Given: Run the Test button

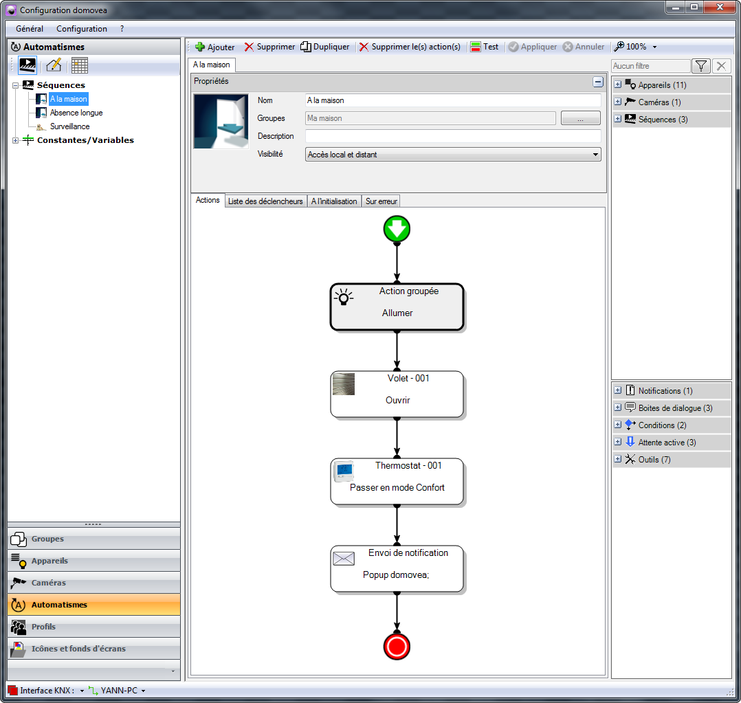Looking at the screenshot, I should [485, 47].
